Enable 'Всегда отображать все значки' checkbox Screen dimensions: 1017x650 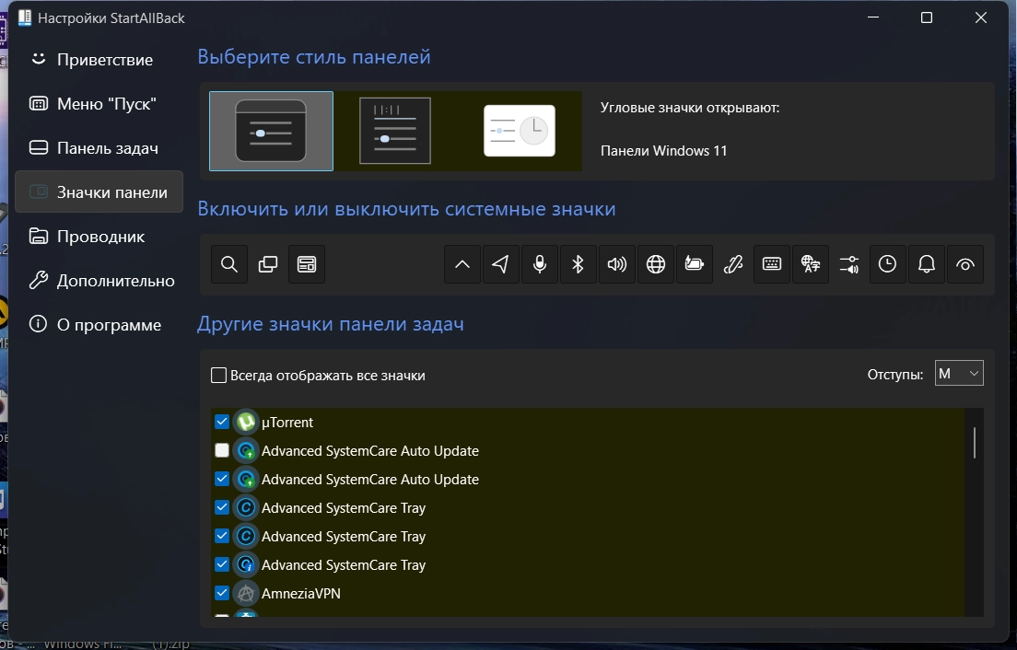[219, 376]
